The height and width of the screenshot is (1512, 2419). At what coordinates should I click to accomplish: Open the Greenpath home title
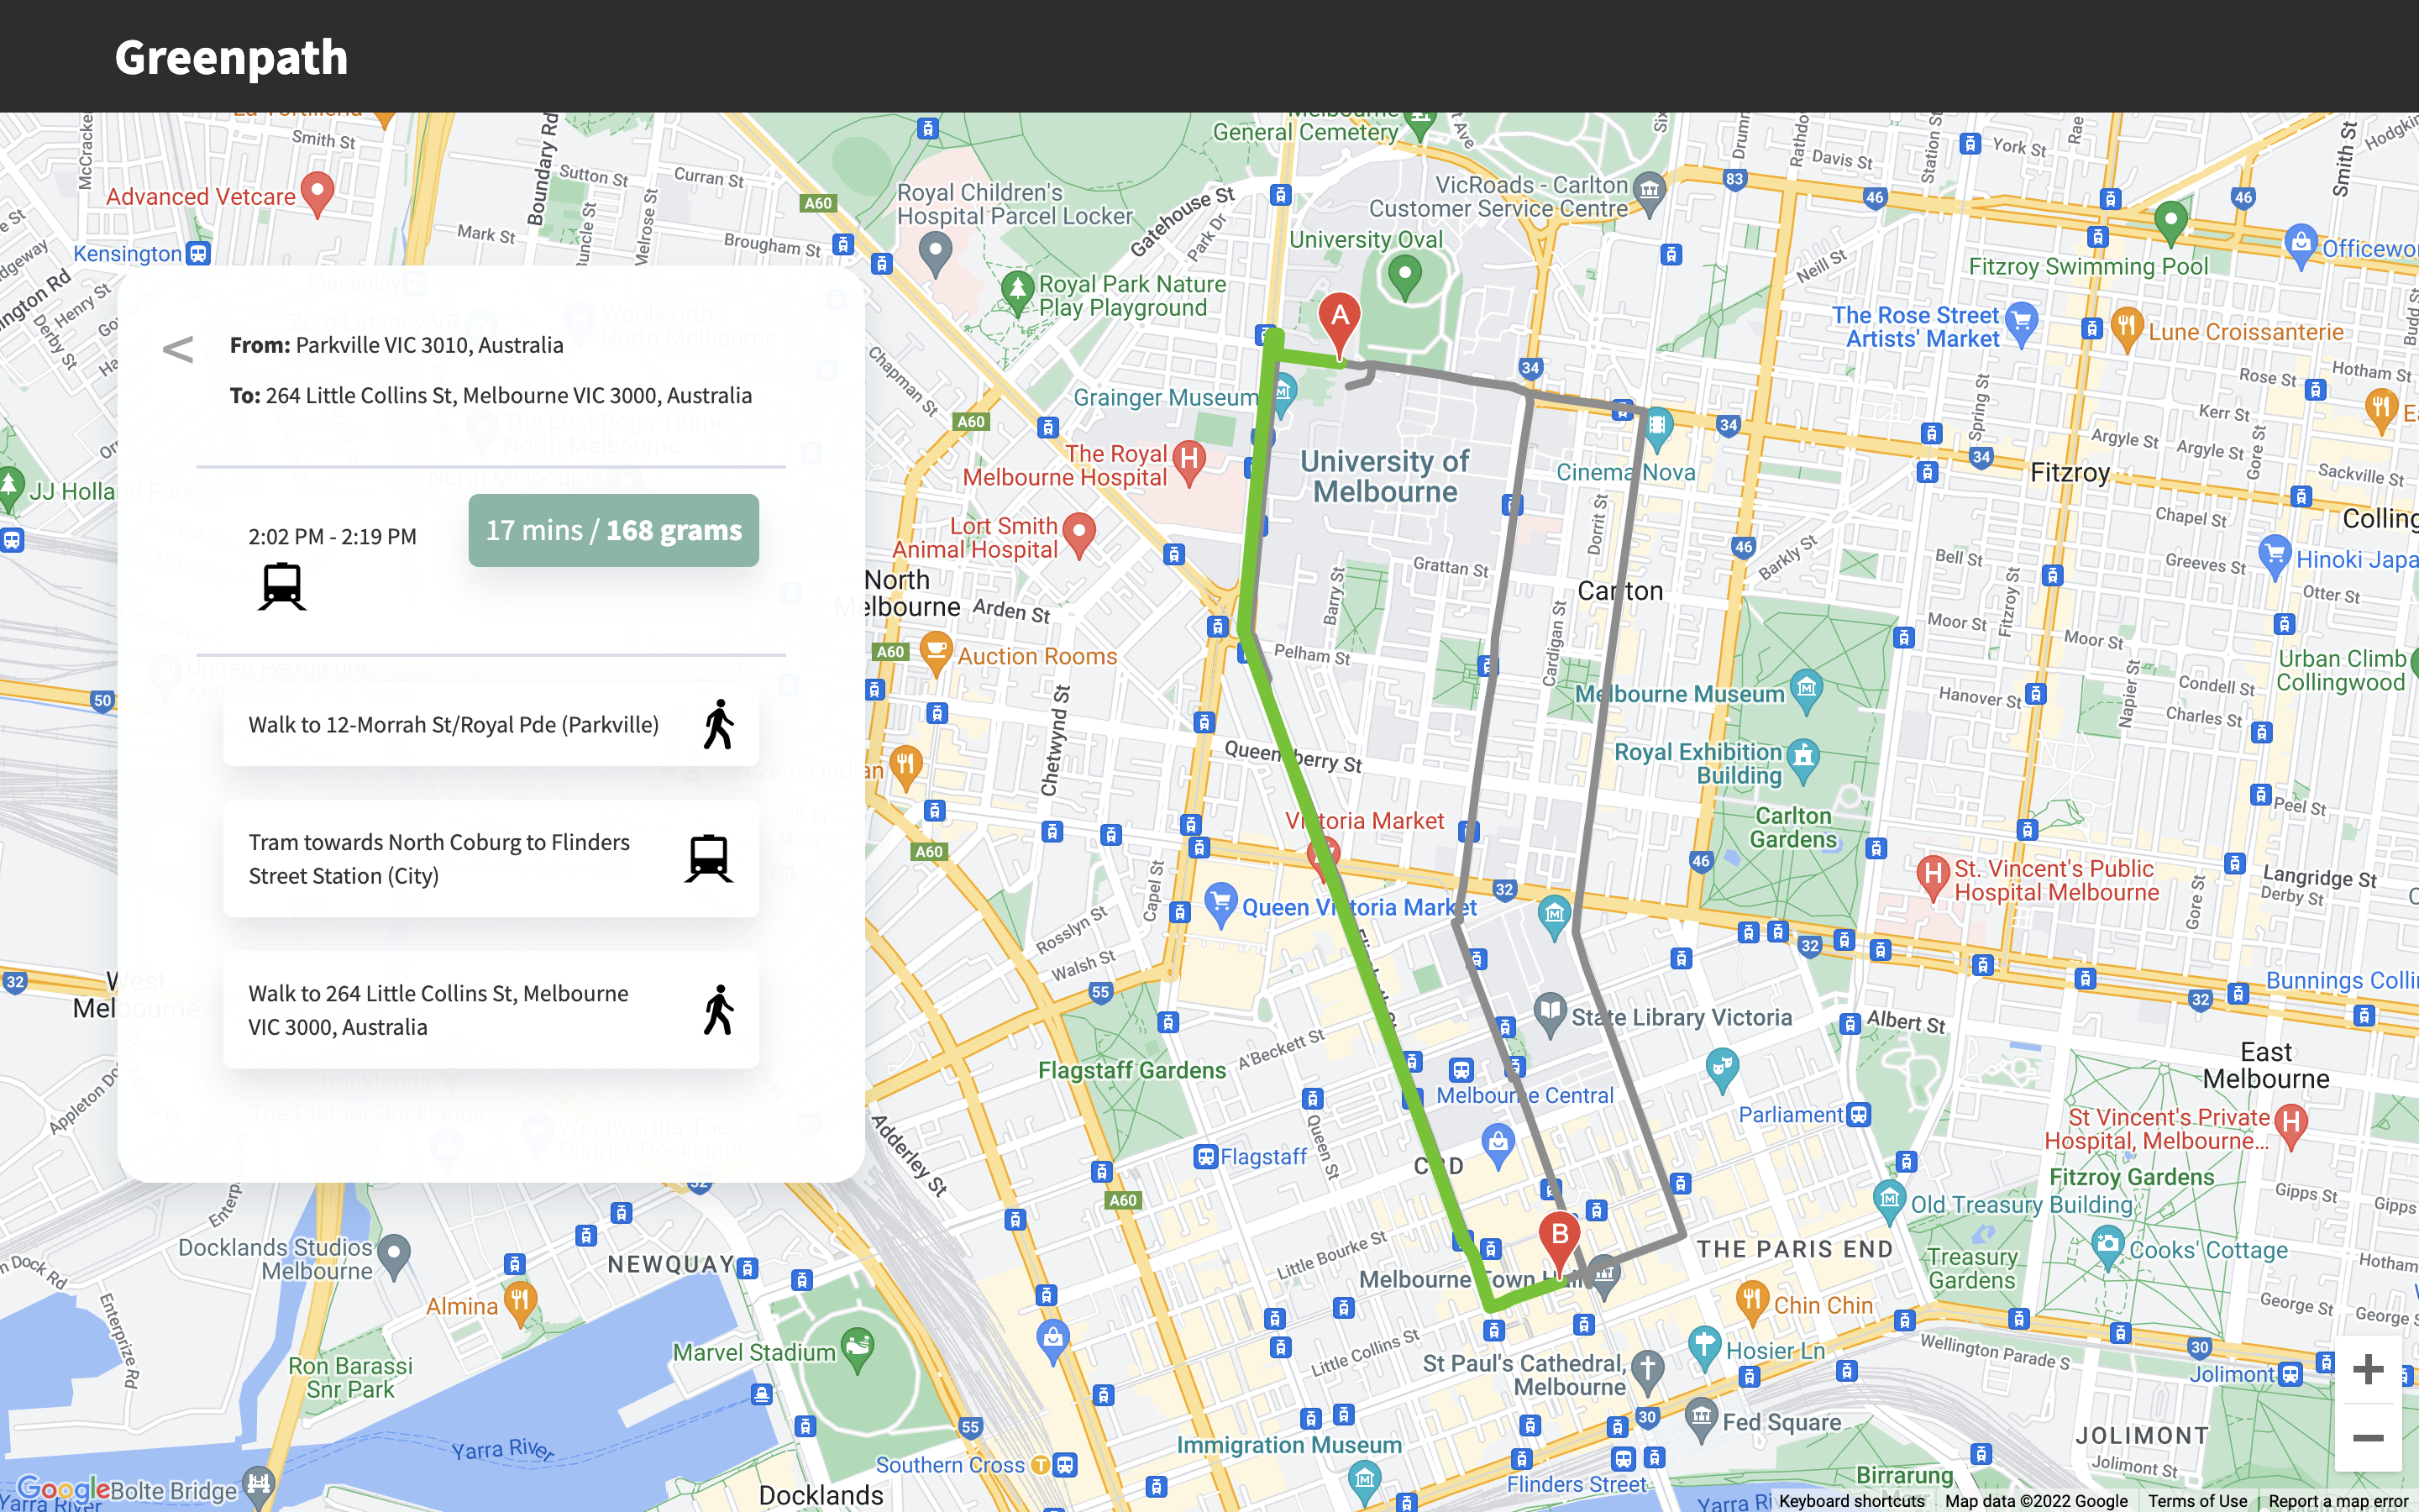point(231,57)
